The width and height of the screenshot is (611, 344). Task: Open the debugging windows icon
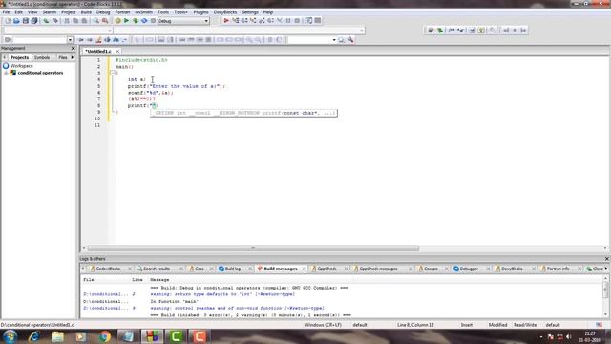pos(309,21)
